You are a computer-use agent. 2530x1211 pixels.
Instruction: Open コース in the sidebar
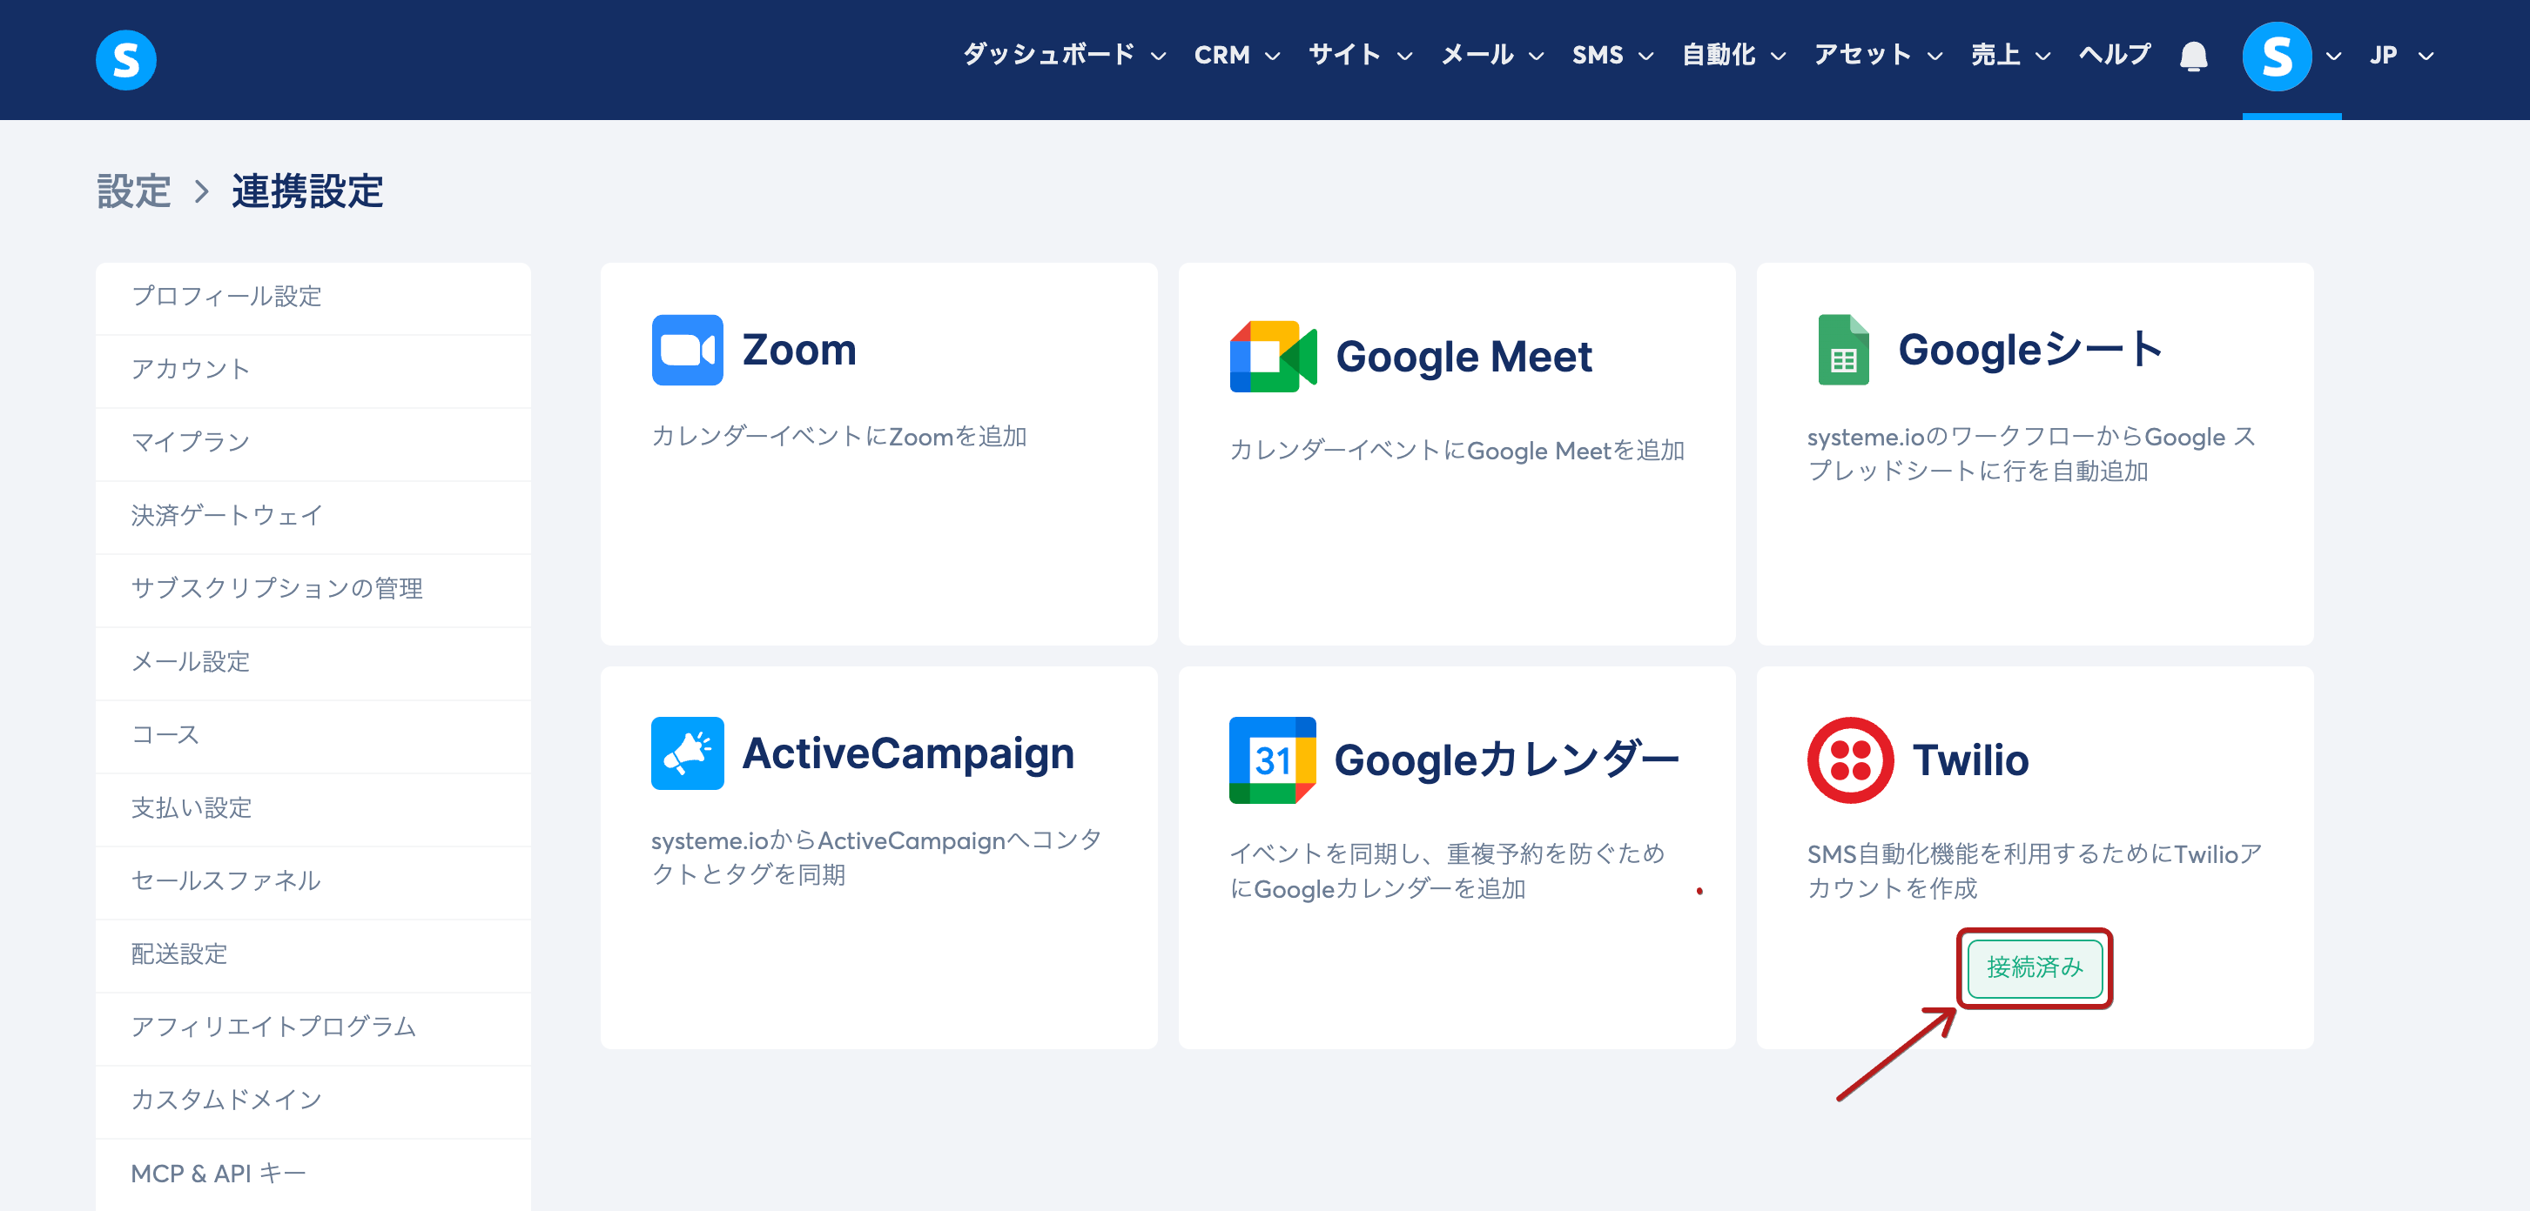[313, 735]
